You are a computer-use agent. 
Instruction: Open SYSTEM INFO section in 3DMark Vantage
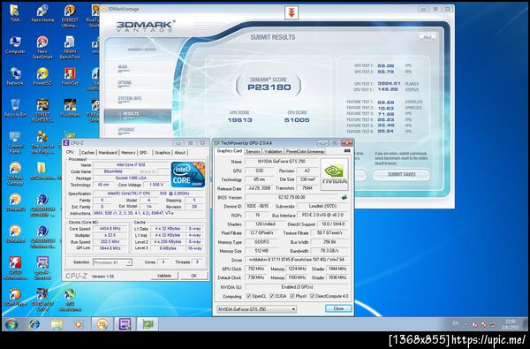130,98
